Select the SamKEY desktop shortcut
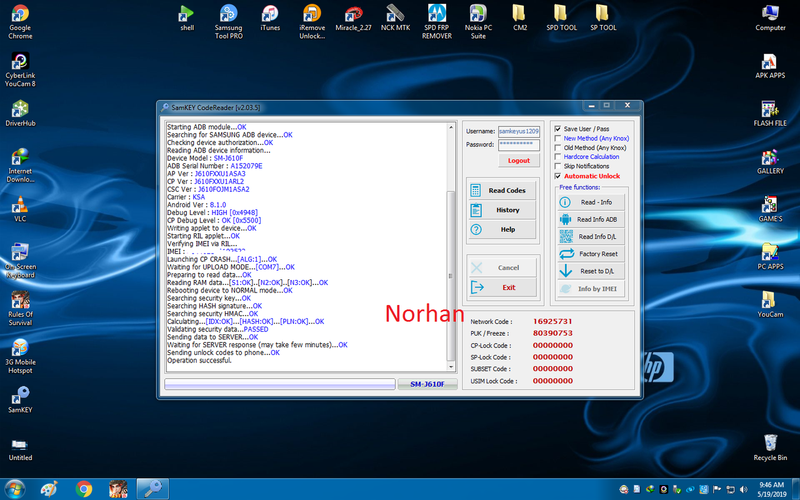Screen dimensions: 800x500 (x=20, y=399)
